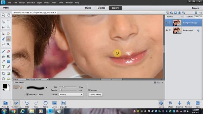This screenshot has height=114, width=203.
Task: Toggle the Layers panel button
Action: 161,104
